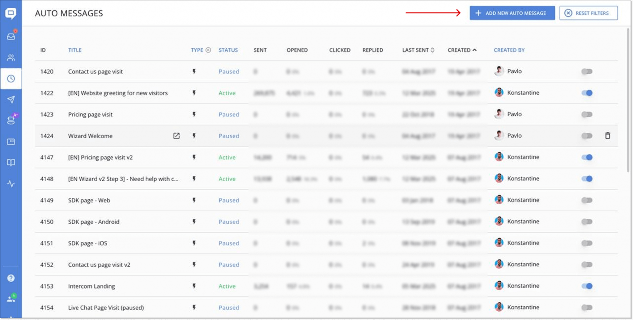Click the Reset Filters button
The image size is (633, 320).
(588, 13)
